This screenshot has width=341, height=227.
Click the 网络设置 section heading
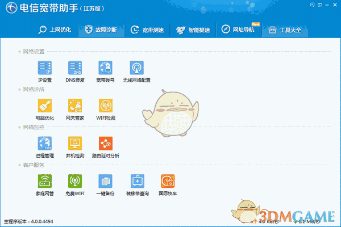click(34, 52)
